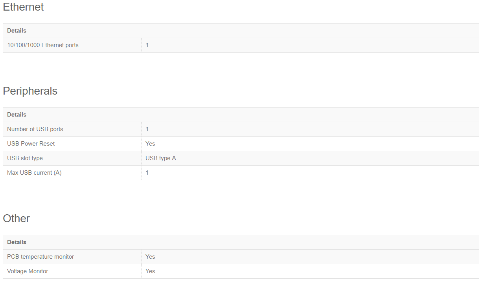
Task: Select the Max USB current (A) label
Action: click(34, 173)
